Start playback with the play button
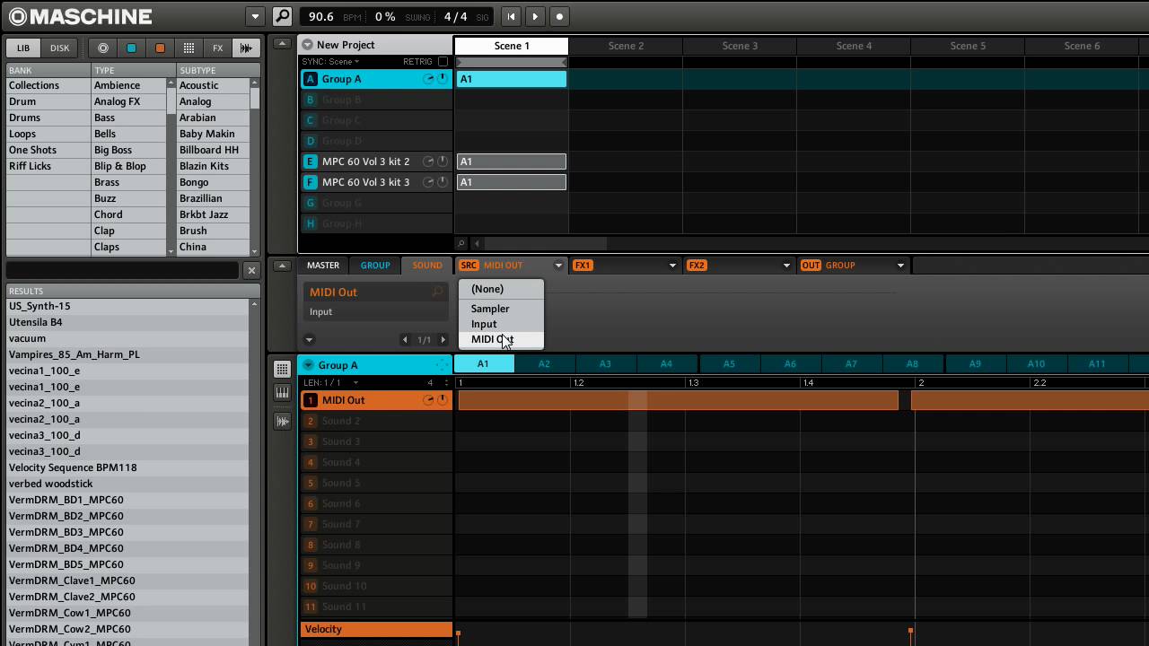1149x646 pixels. tap(535, 16)
